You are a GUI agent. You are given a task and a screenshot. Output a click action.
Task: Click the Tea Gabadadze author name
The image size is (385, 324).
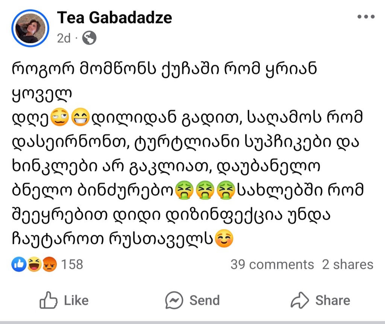click(114, 18)
